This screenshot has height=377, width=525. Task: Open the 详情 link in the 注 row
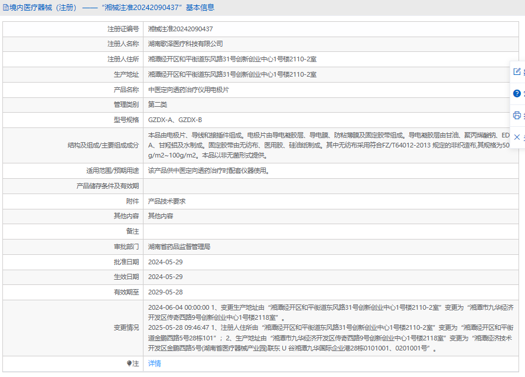(154, 363)
